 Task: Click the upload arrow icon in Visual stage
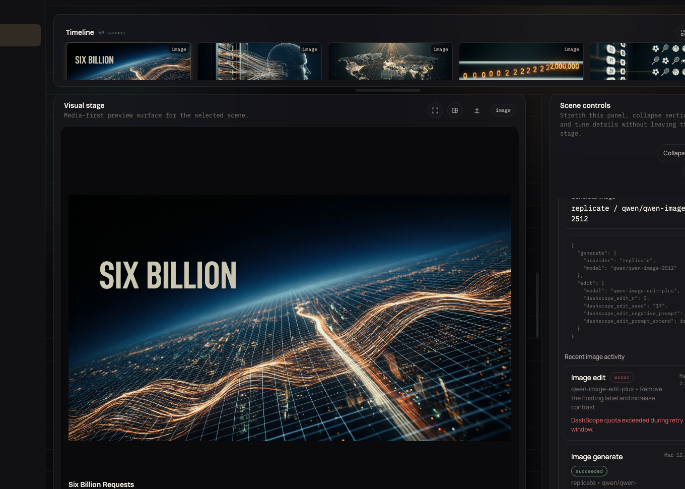coord(477,110)
